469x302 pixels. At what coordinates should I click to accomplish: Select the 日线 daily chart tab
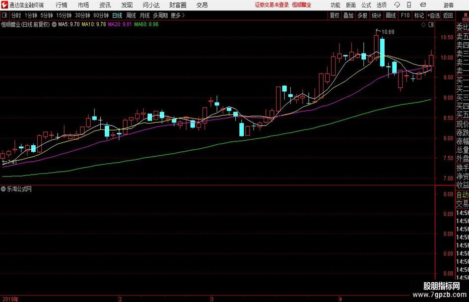(x=117, y=15)
